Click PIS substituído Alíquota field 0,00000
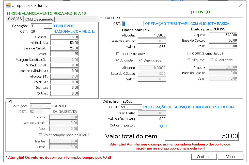 tap(152, 68)
